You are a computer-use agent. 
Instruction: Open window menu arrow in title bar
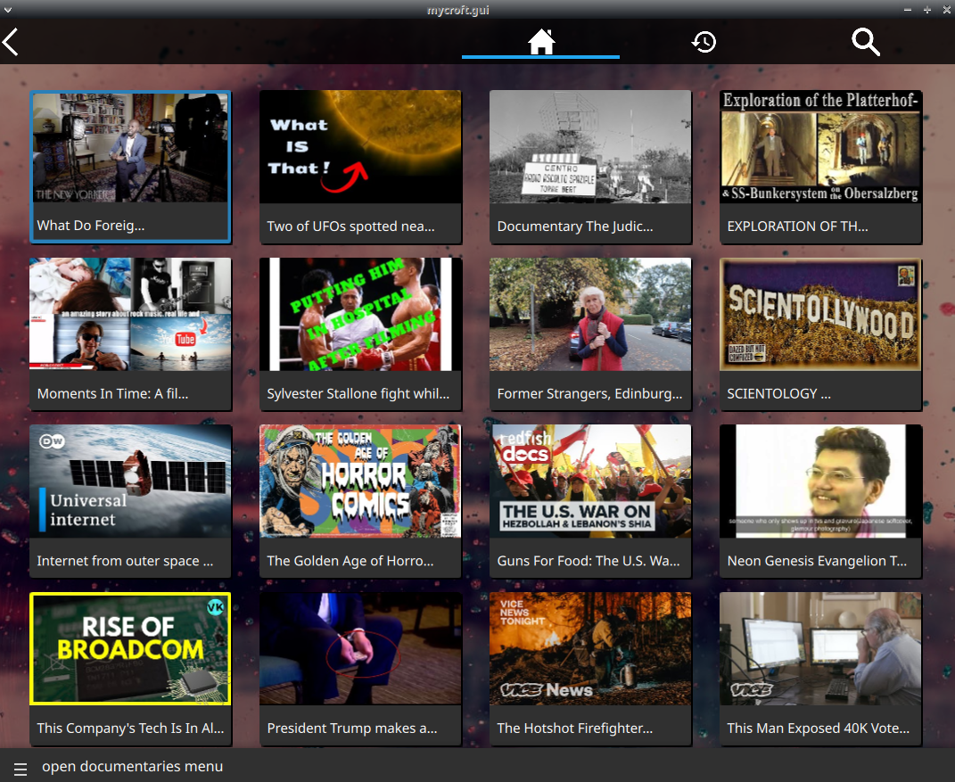[7, 10]
